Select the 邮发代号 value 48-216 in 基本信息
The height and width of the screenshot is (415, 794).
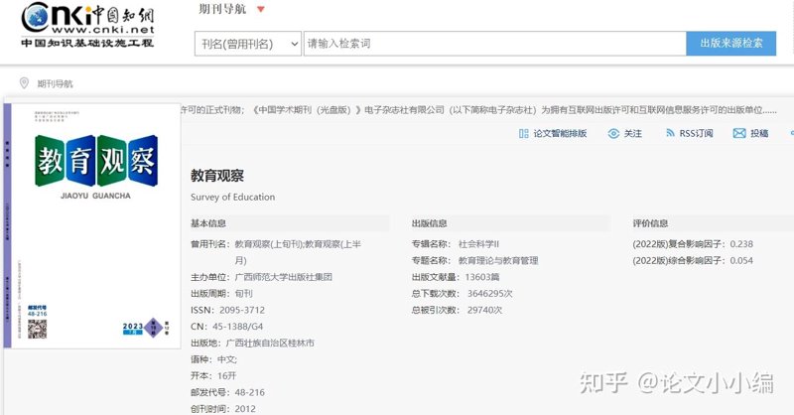click(x=250, y=392)
